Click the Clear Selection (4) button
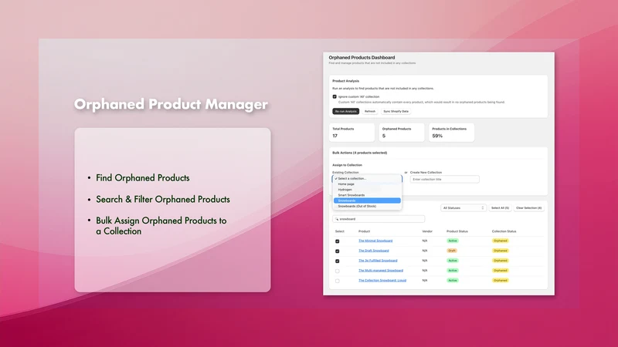 click(x=529, y=207)
